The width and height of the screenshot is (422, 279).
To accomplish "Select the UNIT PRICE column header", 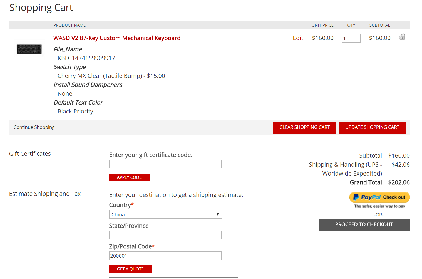I will (x=322, y=25).
